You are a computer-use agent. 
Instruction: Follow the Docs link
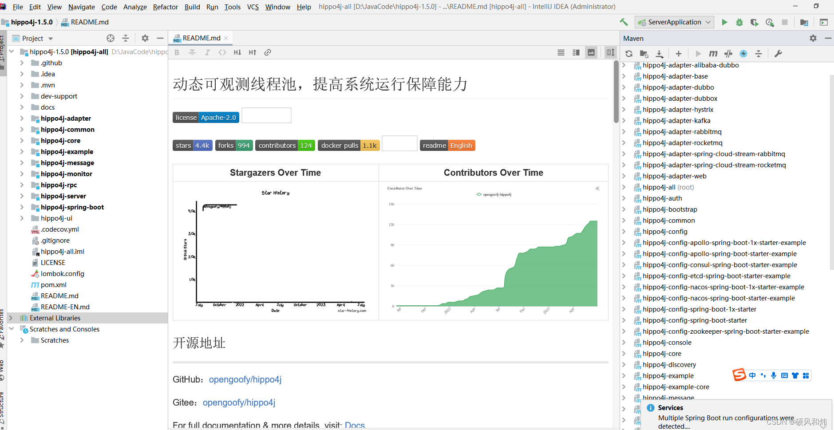pyautogui.click(x=355, y=425)
